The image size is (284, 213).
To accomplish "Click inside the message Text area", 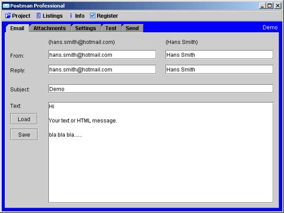I will click(x=161, y=153).
